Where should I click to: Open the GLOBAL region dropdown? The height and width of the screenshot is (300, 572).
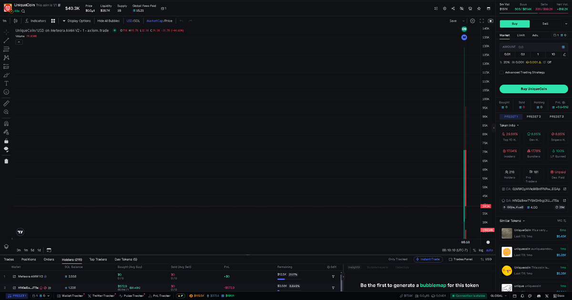[498, 296]
